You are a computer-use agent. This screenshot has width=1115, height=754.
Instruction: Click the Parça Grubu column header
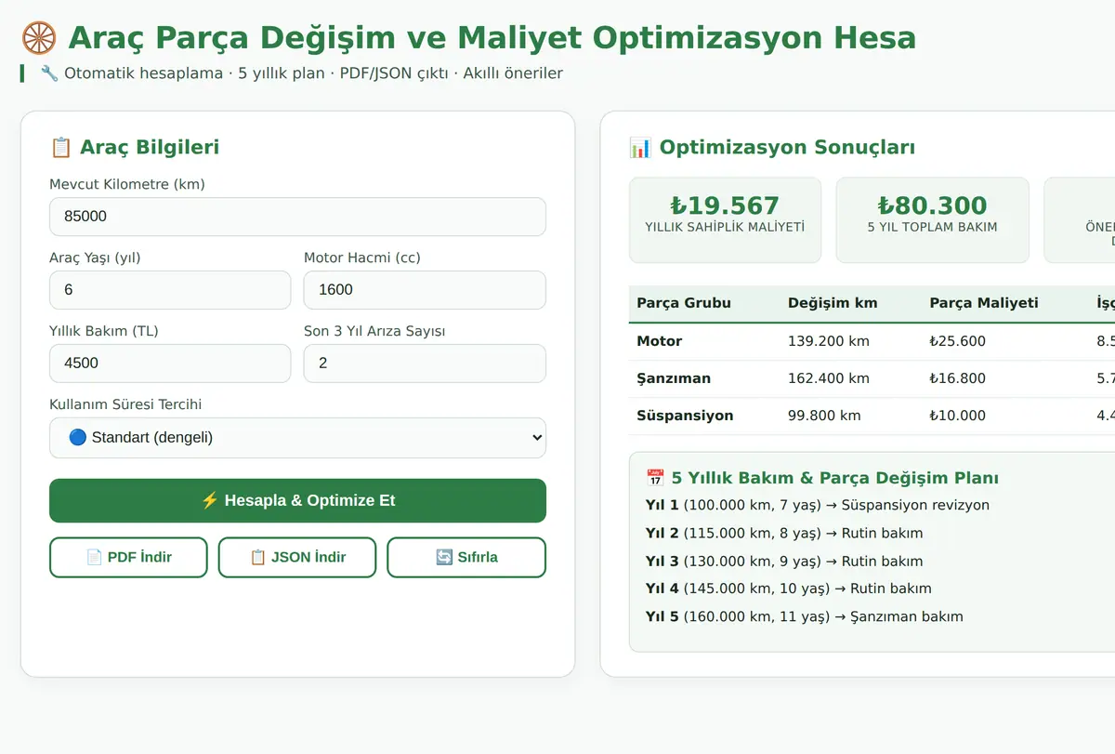point(684,303)
